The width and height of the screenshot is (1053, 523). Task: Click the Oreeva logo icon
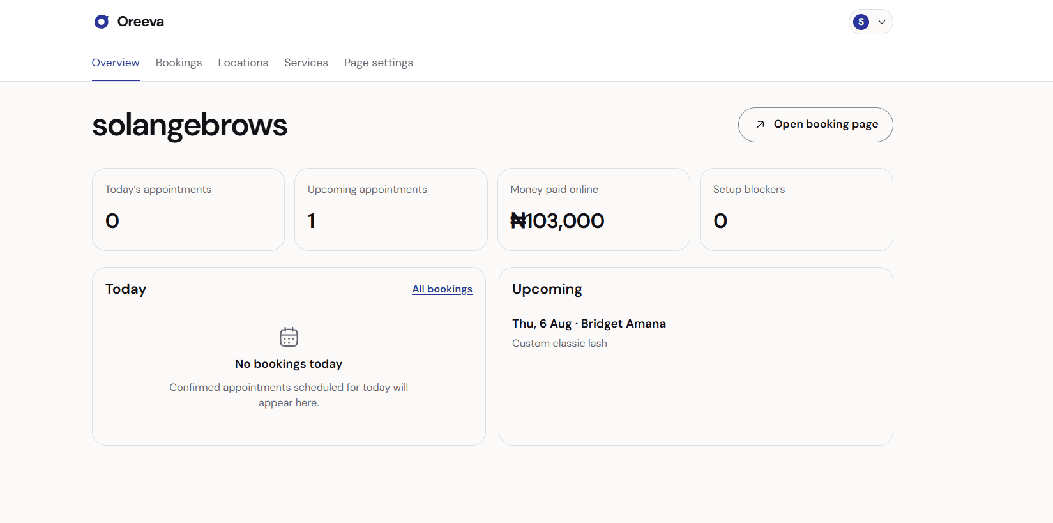(x=102, y=22)
